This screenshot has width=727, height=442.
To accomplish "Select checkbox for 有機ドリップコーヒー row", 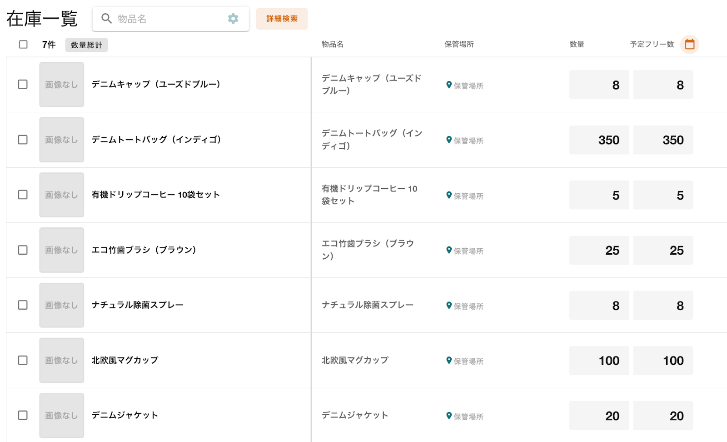I will (x=23, y=195).
